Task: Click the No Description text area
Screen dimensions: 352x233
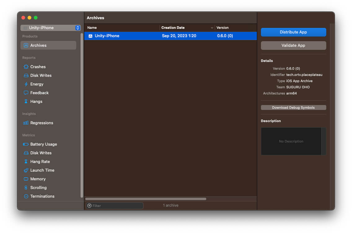Action: pyautogui.click(x=291, y=141)
